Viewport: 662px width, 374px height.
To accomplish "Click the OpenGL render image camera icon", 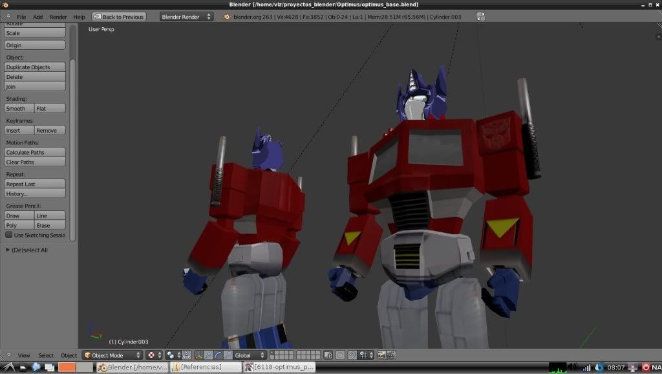I will coord(381,355).
